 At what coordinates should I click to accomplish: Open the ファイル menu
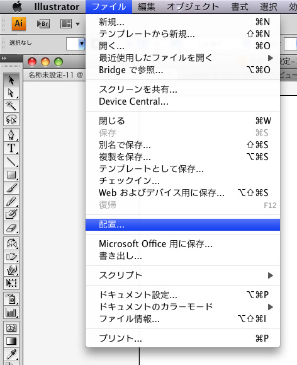(x=109, y=7)
